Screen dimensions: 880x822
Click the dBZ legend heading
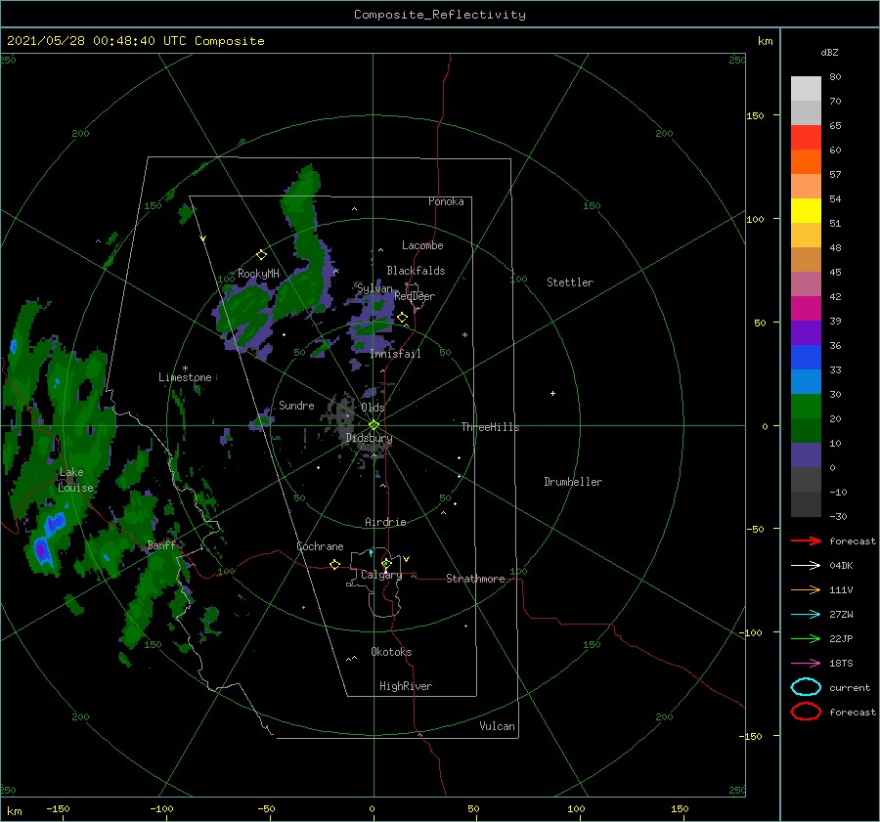coord(829,53)
